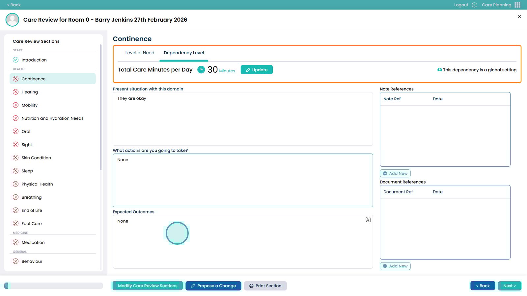Open the Medication review section
The height and width of the screenshot is (296, 527).
click(33, 242)
